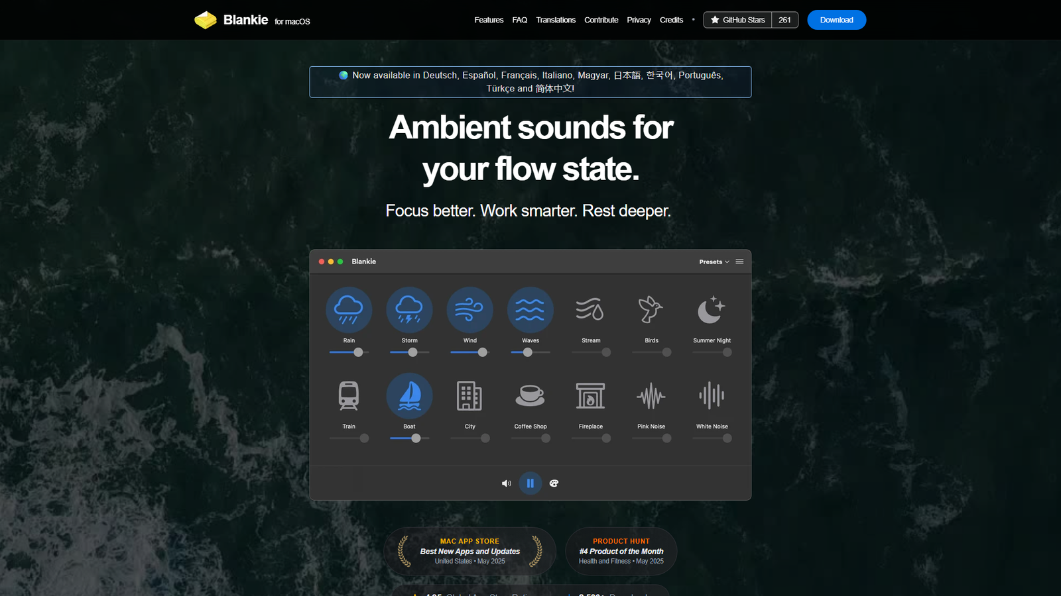The height and width of the screenshot is (596, 1061).
Task: Click the Fireplace sound icon
Action: 590,396
